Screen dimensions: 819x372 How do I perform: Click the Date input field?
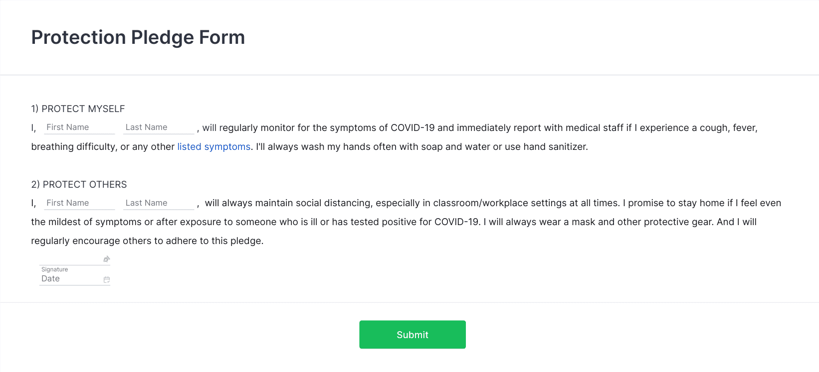[75, 279]
